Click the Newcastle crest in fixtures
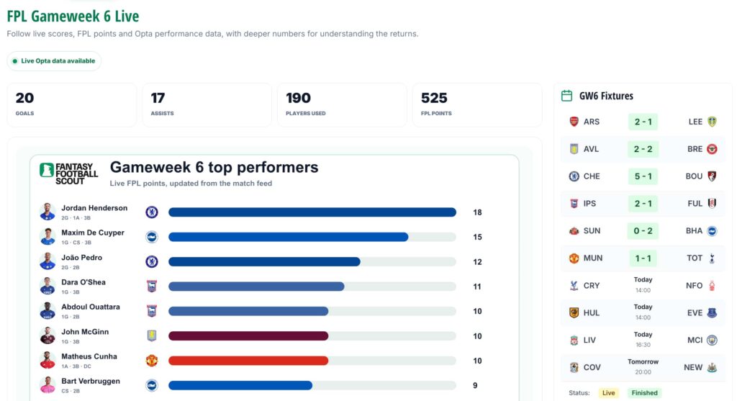This screenshot has height=401, width=737. (712, 367)
